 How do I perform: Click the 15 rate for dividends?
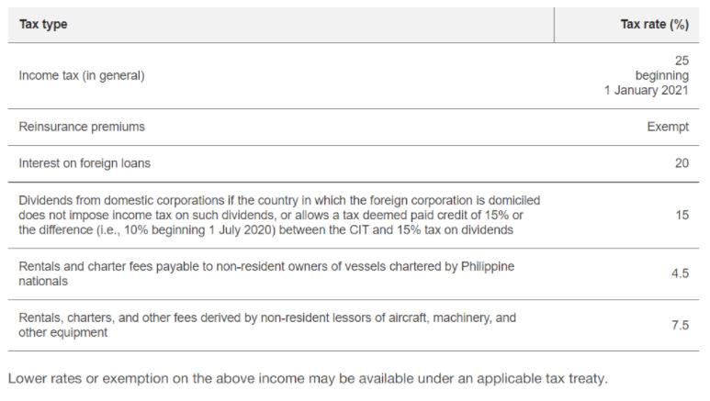coord(681,215)
